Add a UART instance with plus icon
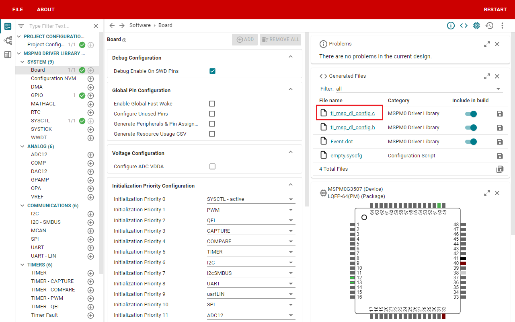This screenshot has height=322, width=515. click(x=90, y=248)
